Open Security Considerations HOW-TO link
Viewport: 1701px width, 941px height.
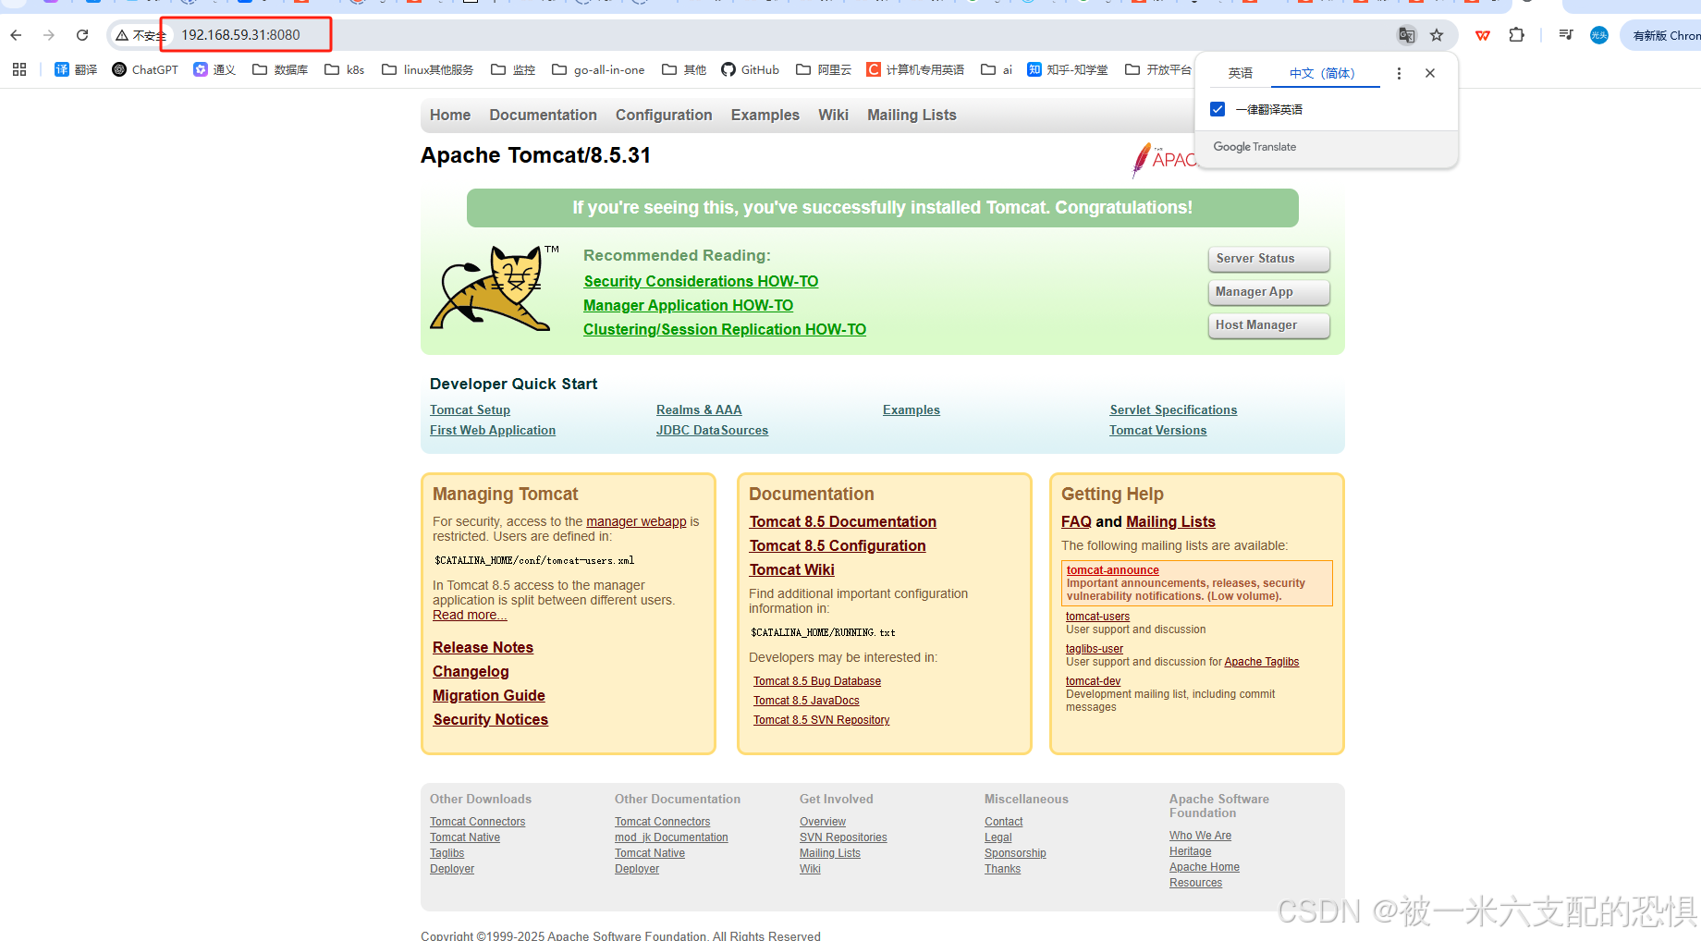[x=701, y=281]
